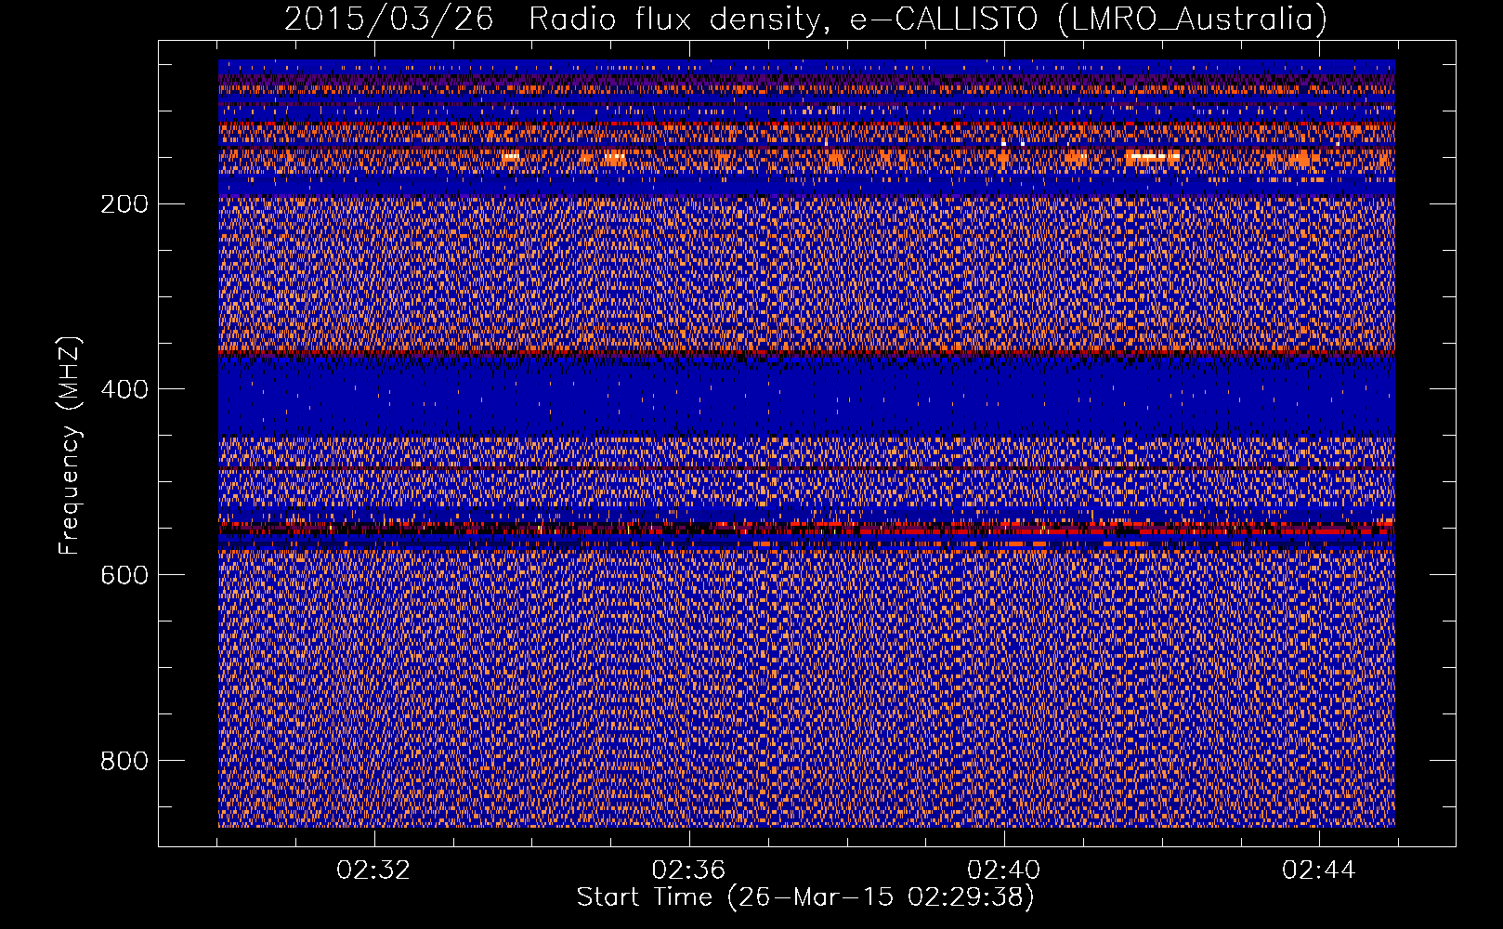1503x929 pixels.
Task: Click the 'Start Time (26-Mar-15 02:29:38)' axis label
Action: click(x=805, y=897)
